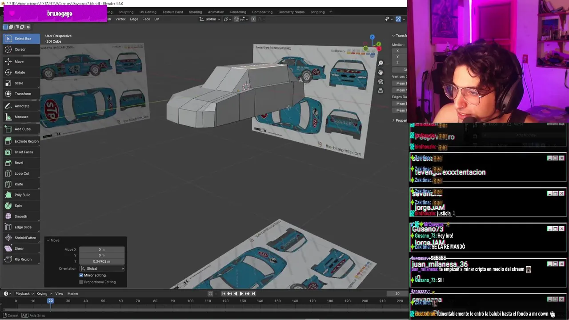The height and width of the screenshot is (320, 569).
Task: Switch to Sculpting workspace tab
Action: [x=126, y=12]
